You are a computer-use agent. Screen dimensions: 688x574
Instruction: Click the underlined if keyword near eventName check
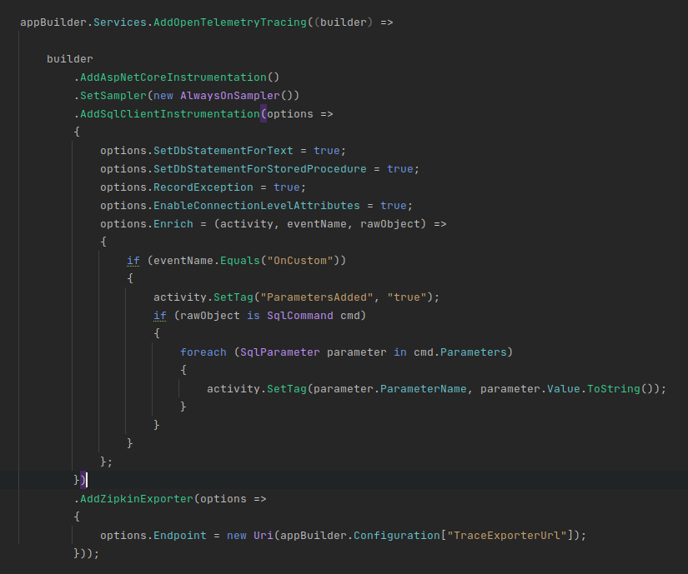tap(133, 260)
